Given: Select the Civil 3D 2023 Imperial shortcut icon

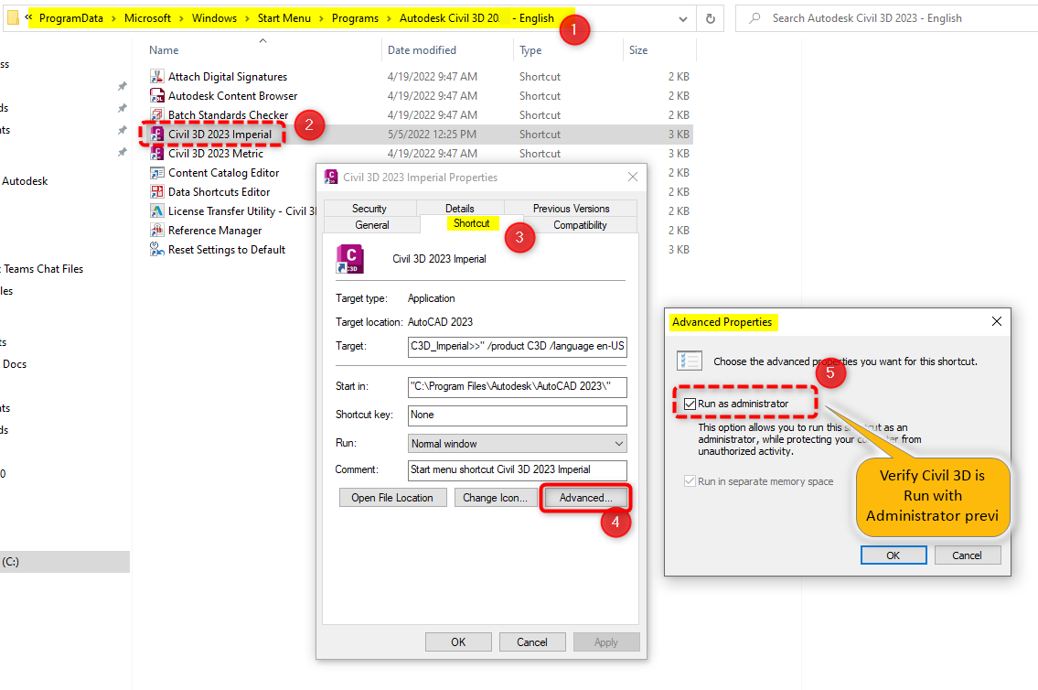Looking at the screenshot, I should tap(159, 134).
